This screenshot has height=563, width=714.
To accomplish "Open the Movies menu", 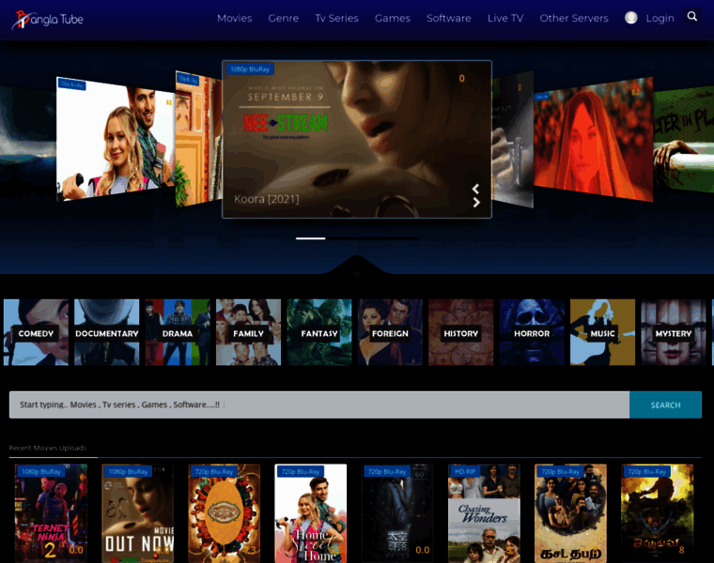I will tap(234, 18).
